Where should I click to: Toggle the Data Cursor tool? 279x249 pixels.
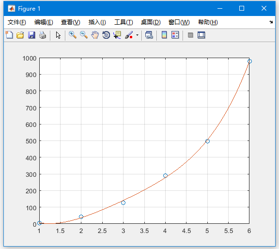pyautogui.click(x=117, y=35)
